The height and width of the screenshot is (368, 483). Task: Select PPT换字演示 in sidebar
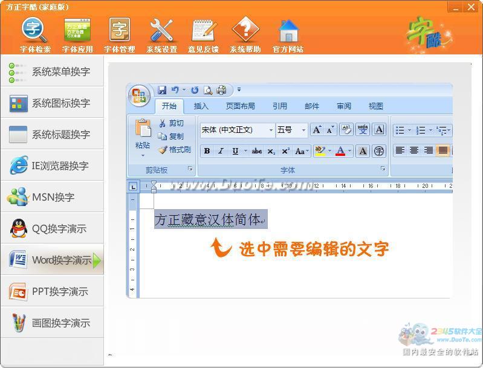[x=52, y=291]
